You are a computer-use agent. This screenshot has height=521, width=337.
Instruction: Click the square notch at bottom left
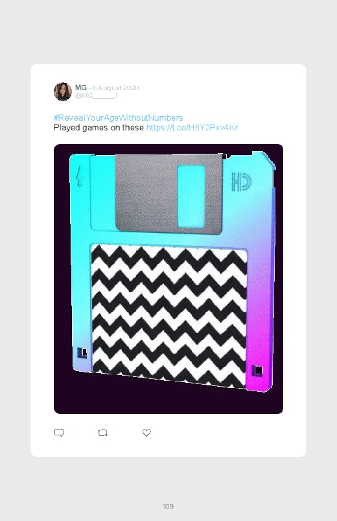(x=82, y=352)
